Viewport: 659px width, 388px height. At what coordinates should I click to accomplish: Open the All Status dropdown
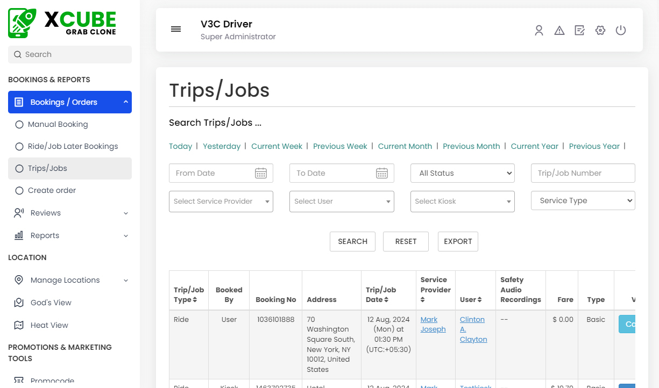(x=463, y=173)
